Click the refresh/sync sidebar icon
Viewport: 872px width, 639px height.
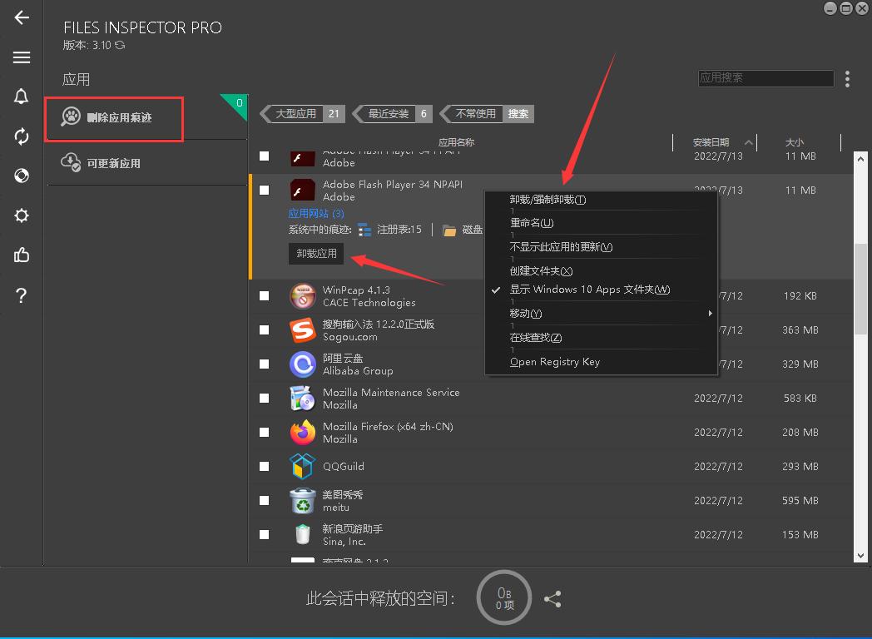(21, 136)
